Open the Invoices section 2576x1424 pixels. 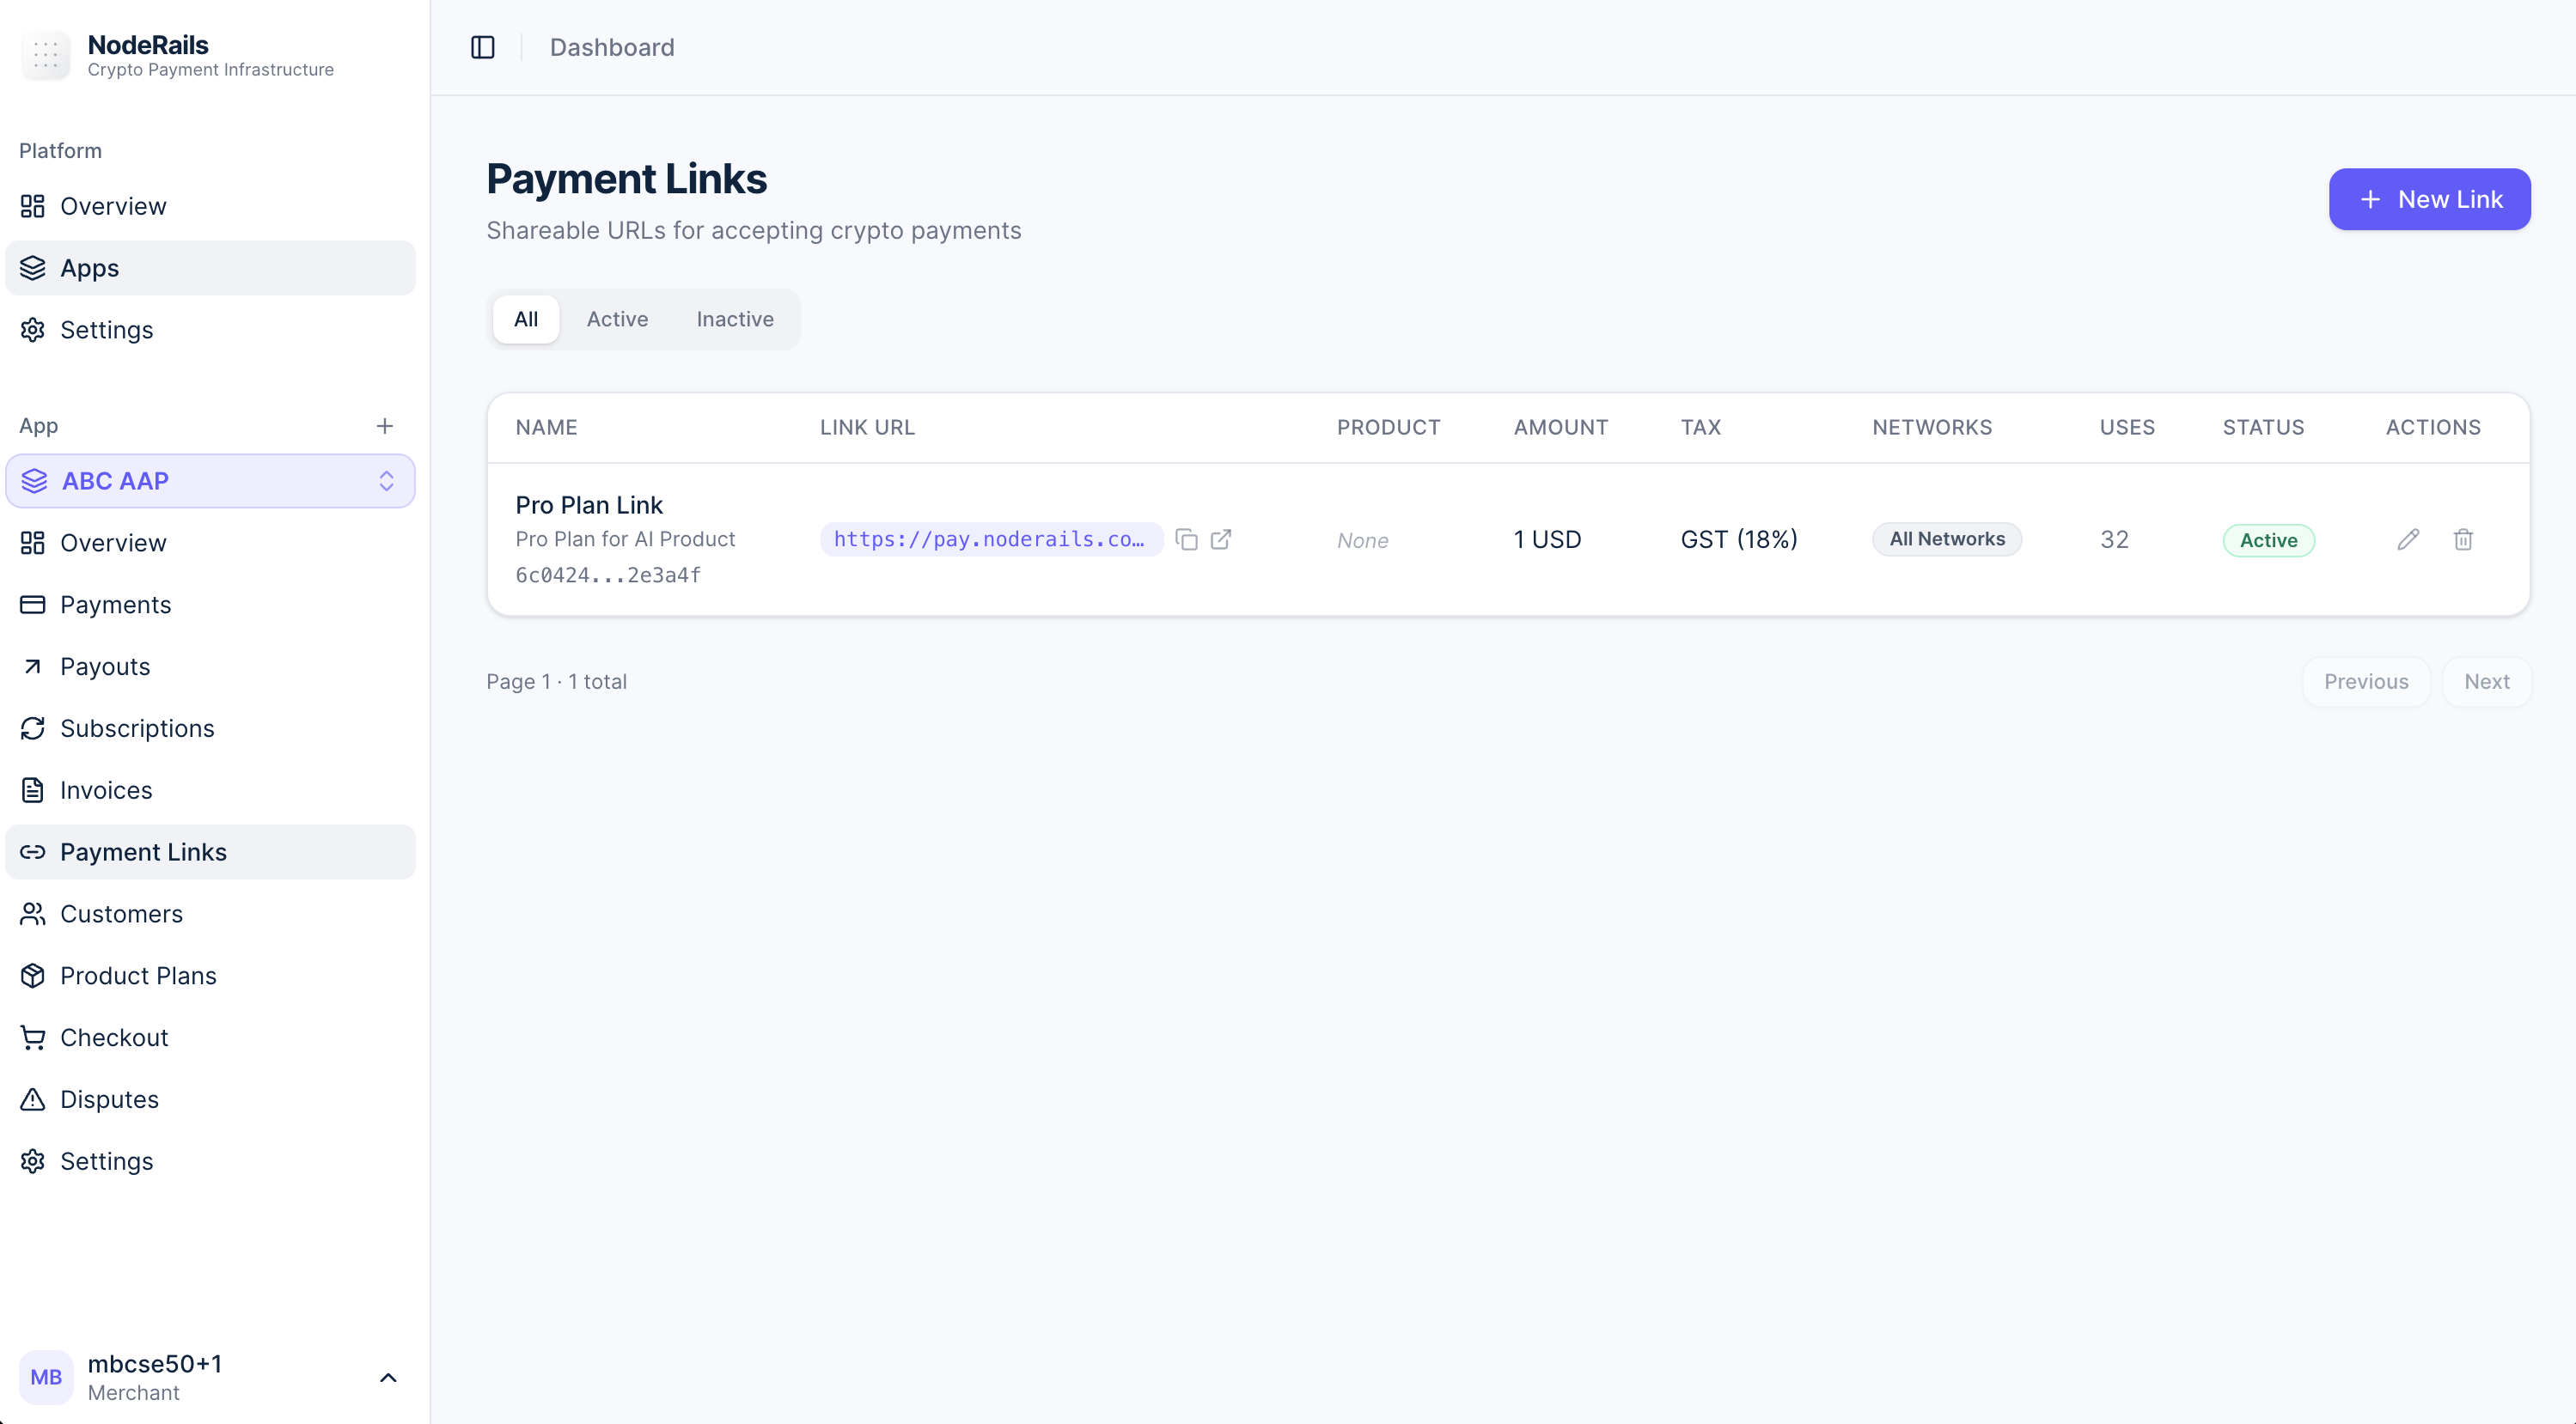click(x=106, y=789)
